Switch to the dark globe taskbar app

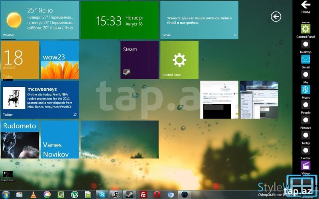pyautogui.click(x=185, y=195)
